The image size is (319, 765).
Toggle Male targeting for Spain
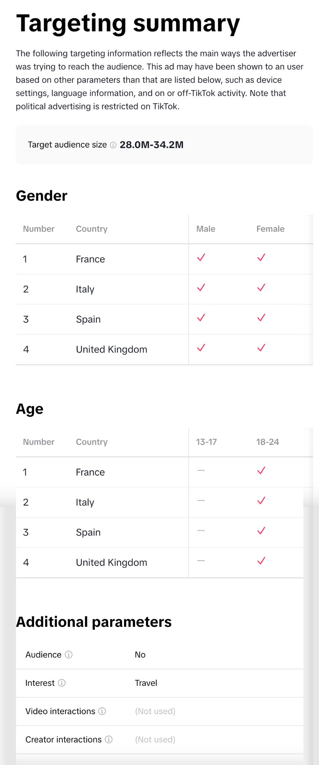[x=201, y=318]
